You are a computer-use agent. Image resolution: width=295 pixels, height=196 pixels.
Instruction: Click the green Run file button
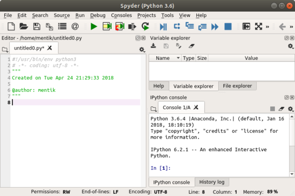pos(94,27)
